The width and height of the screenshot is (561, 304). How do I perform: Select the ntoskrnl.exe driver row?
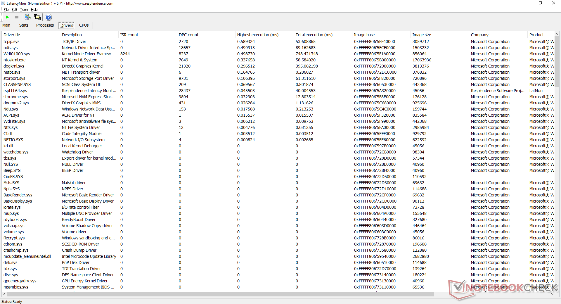tap(278, 60)
